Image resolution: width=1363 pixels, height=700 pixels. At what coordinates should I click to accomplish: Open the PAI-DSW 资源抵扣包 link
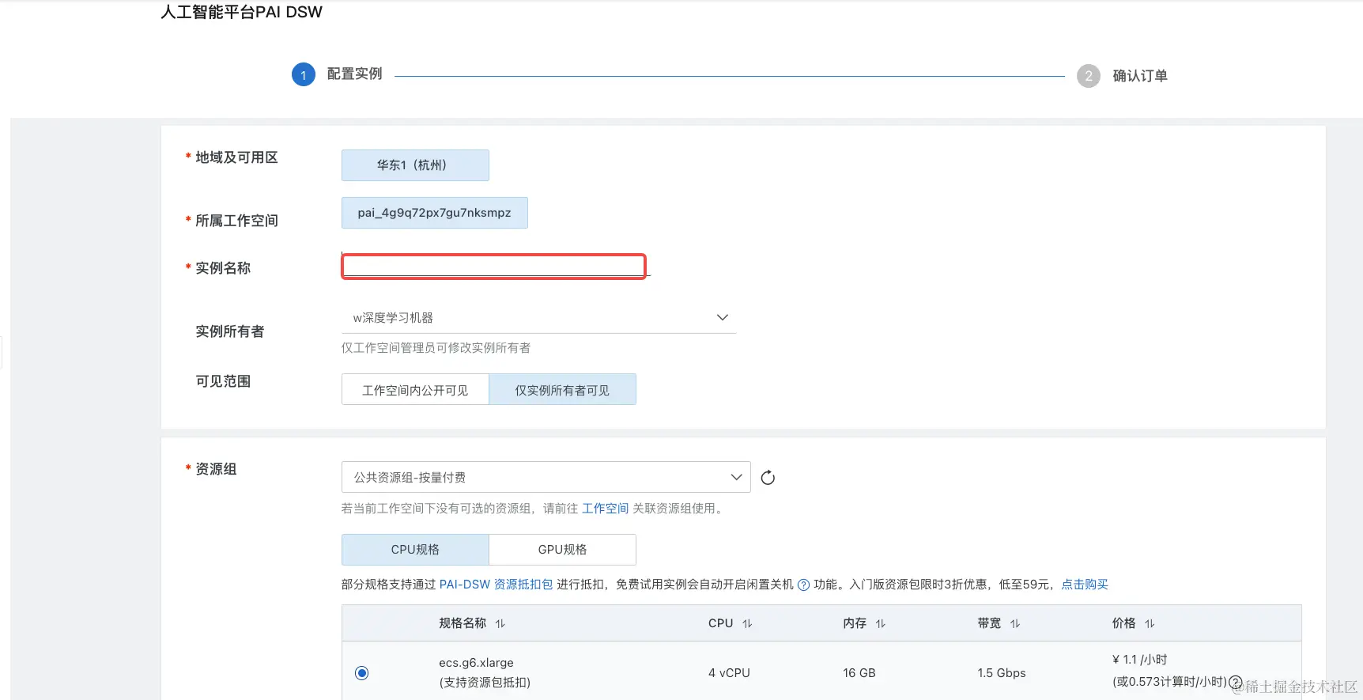coord(496,585)
